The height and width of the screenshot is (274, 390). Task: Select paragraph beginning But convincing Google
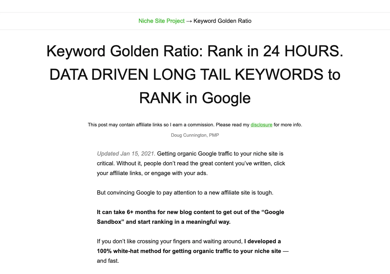click(185, 193)
